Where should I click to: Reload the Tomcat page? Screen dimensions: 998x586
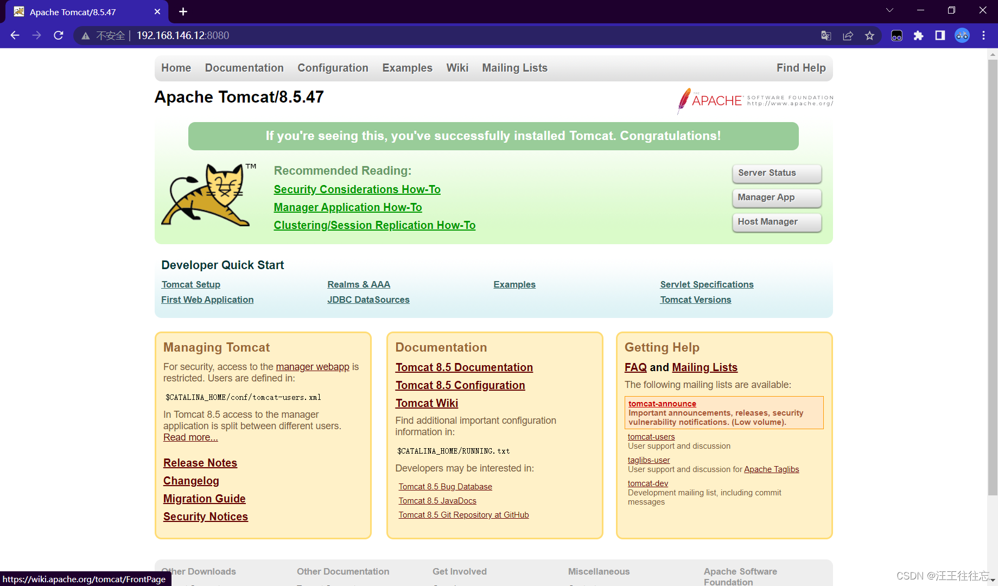(59, 35)
